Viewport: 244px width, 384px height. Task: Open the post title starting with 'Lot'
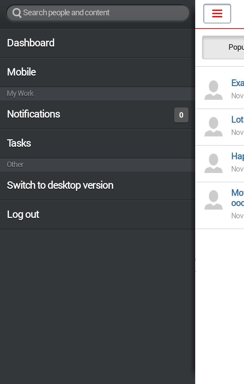237,120
